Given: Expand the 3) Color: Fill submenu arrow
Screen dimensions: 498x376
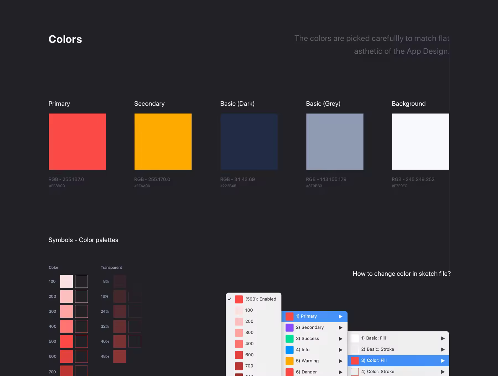Looking at the screenshot, I should click(x=443, y=361).
